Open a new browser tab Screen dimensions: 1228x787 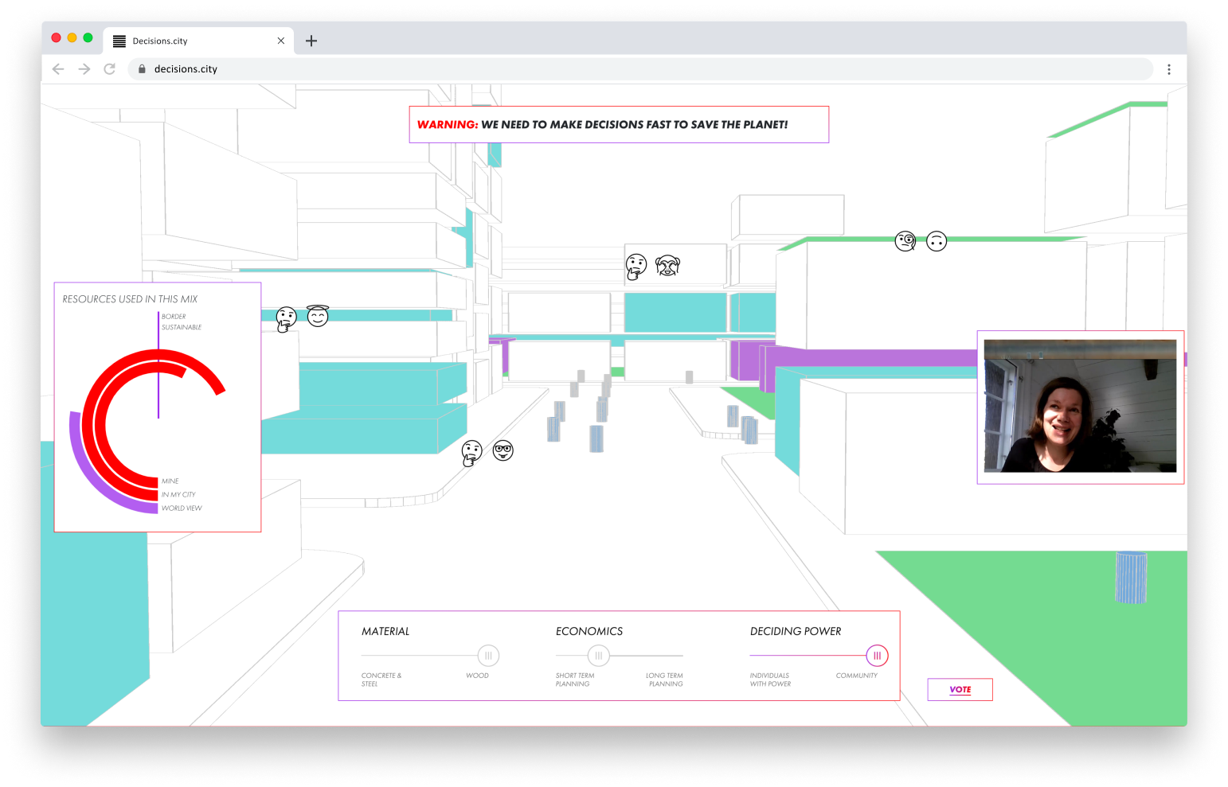click(311, 41)
